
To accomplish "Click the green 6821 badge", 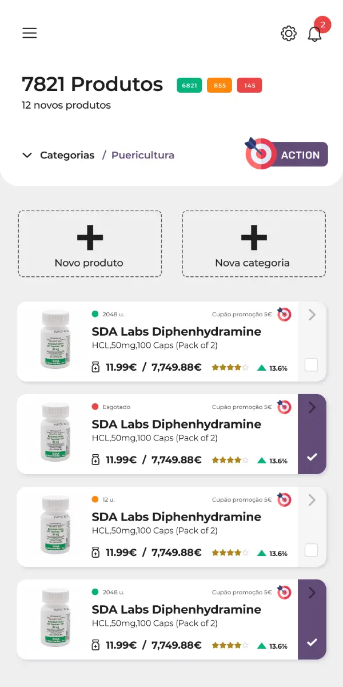I will click(x=189, y=86).
